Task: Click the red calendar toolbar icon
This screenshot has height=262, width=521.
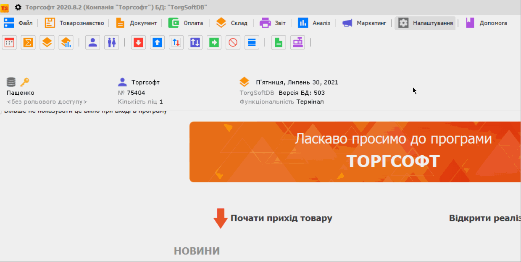Action: [9, 42]
